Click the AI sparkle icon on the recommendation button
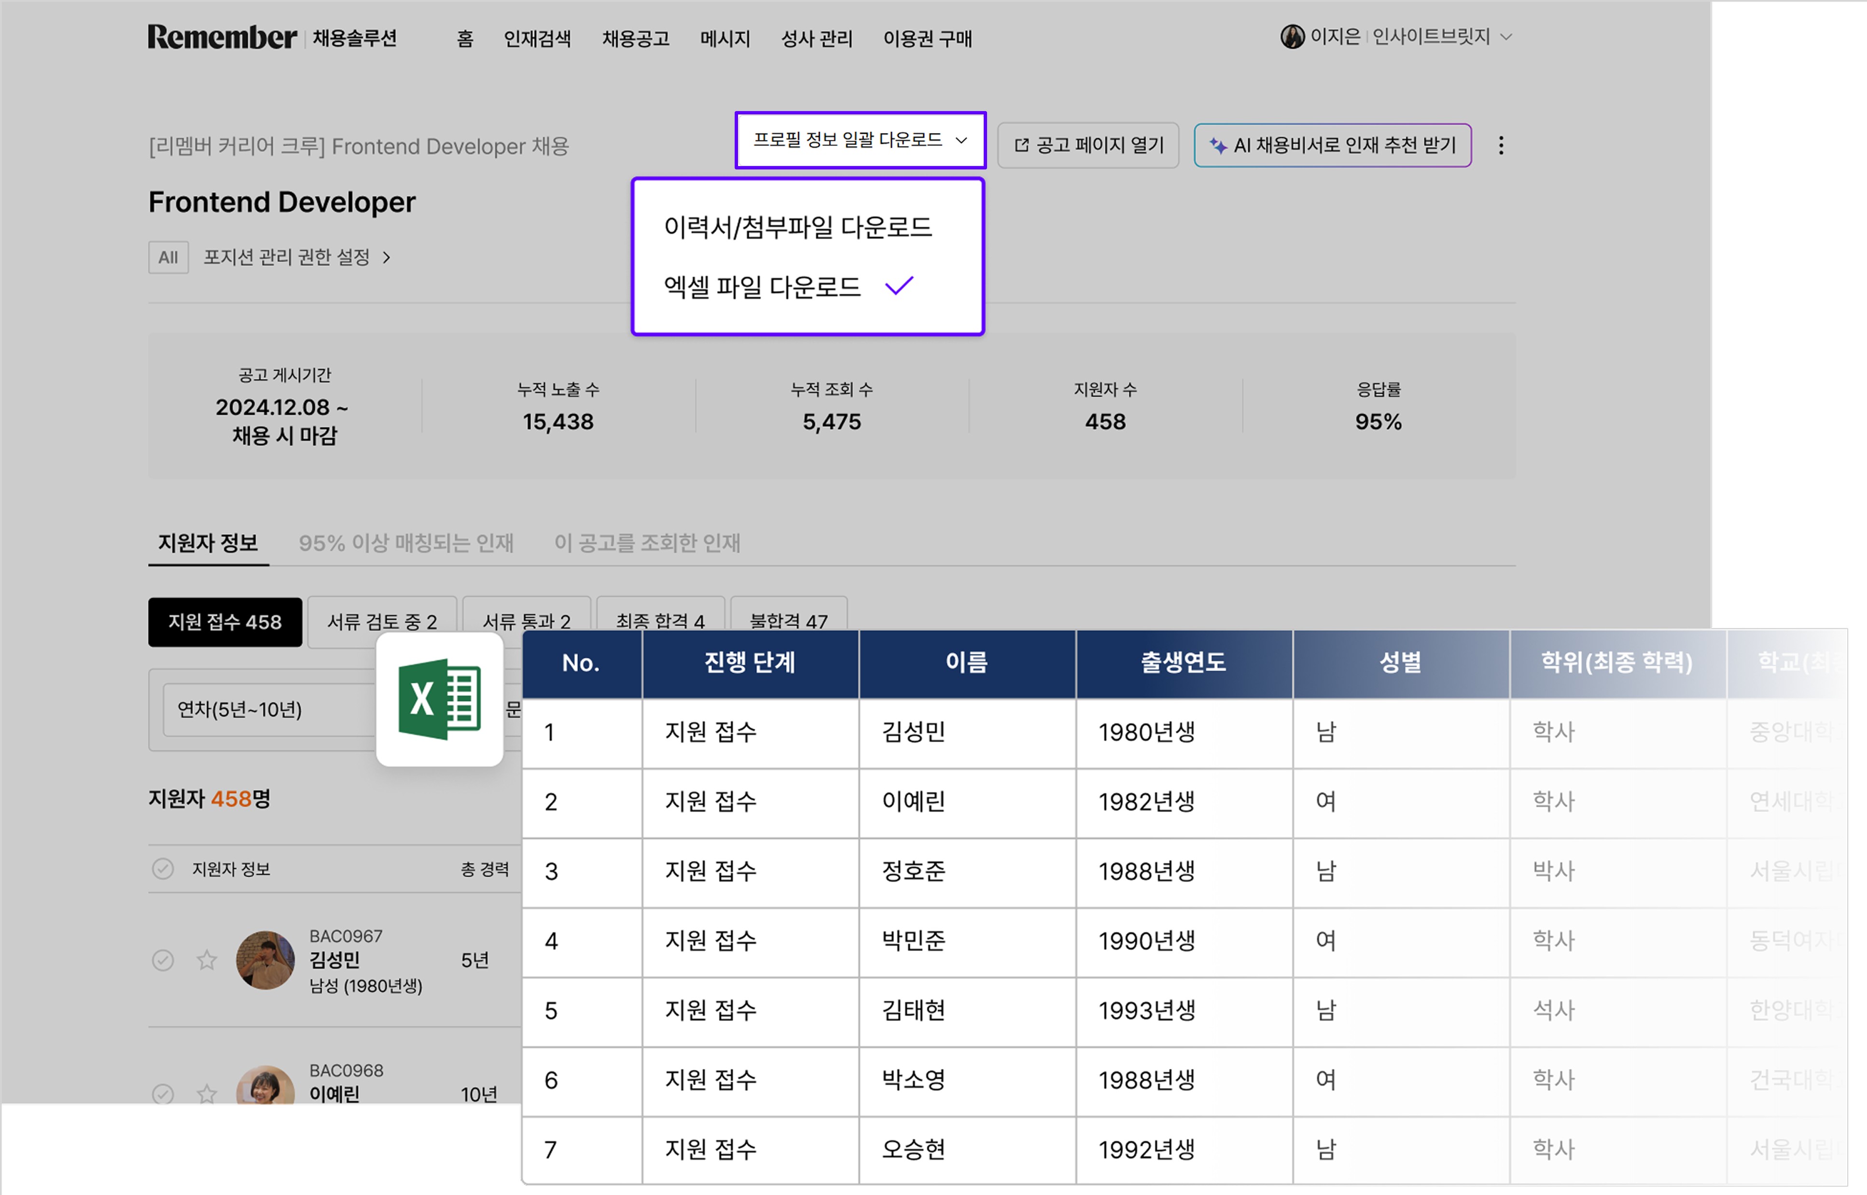Image resolution: width=1867 pixels, height=1195 pixels. click(x=1218, y=144)
